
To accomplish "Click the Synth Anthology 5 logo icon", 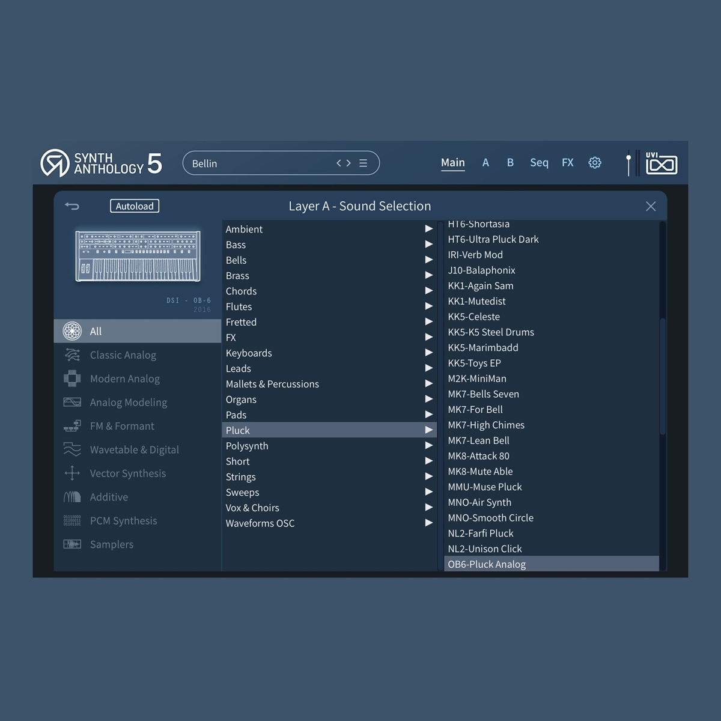I will pos(55,163).
